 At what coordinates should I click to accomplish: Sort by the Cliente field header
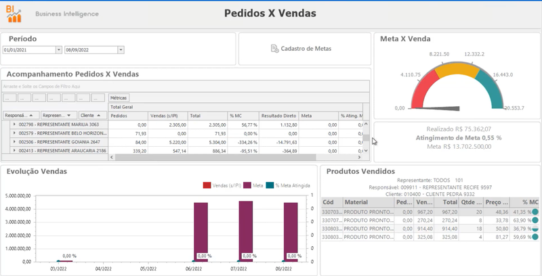click(x=93, y=115)
